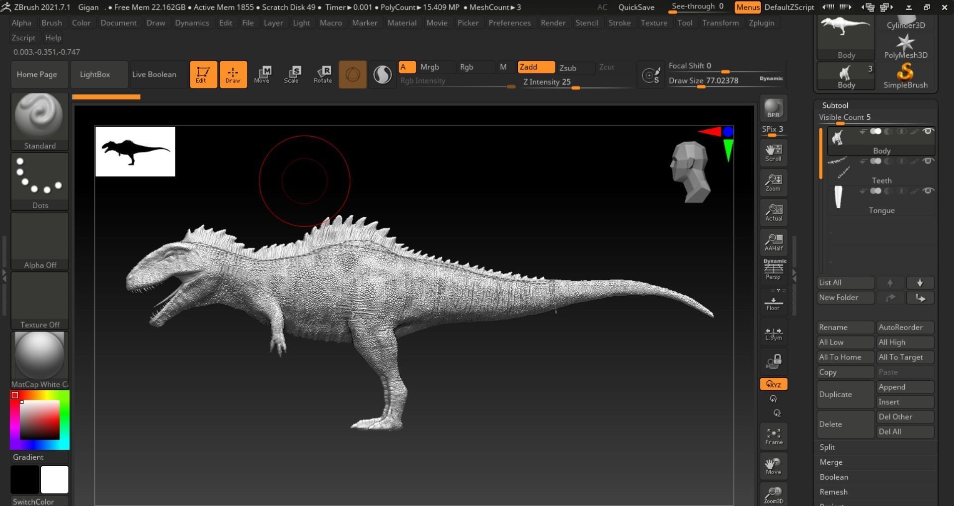Click Duplicate subtool button
The height and width of the screenshot is (506, 954).
click(x=845, y=395)
